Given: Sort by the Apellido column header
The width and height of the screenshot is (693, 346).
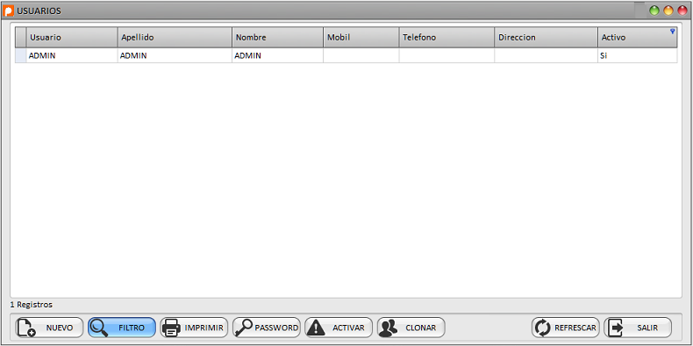Looking at the screenshot, I should 175,37.
